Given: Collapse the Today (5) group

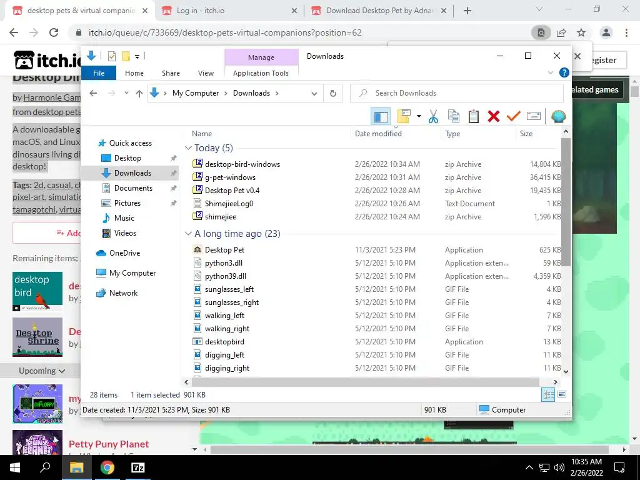Looking at the screenshot, I should pyautogui.click(x=188, y=147).
